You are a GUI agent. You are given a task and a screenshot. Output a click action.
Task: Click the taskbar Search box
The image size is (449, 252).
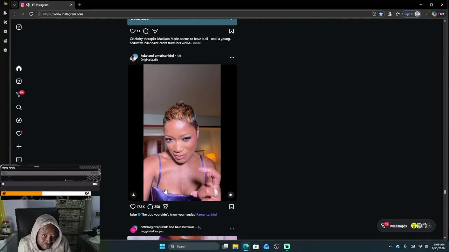tap(193, 246)
